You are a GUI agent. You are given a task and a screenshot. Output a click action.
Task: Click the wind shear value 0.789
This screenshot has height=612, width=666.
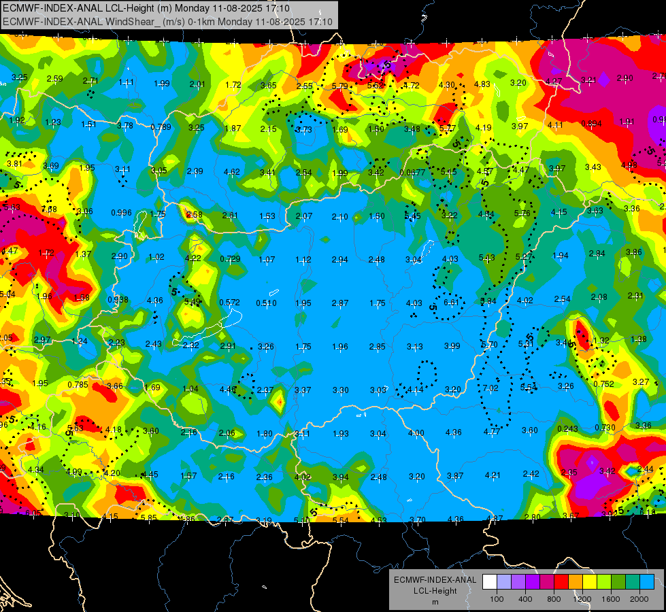pyautogui.click(x=161, y=127)
